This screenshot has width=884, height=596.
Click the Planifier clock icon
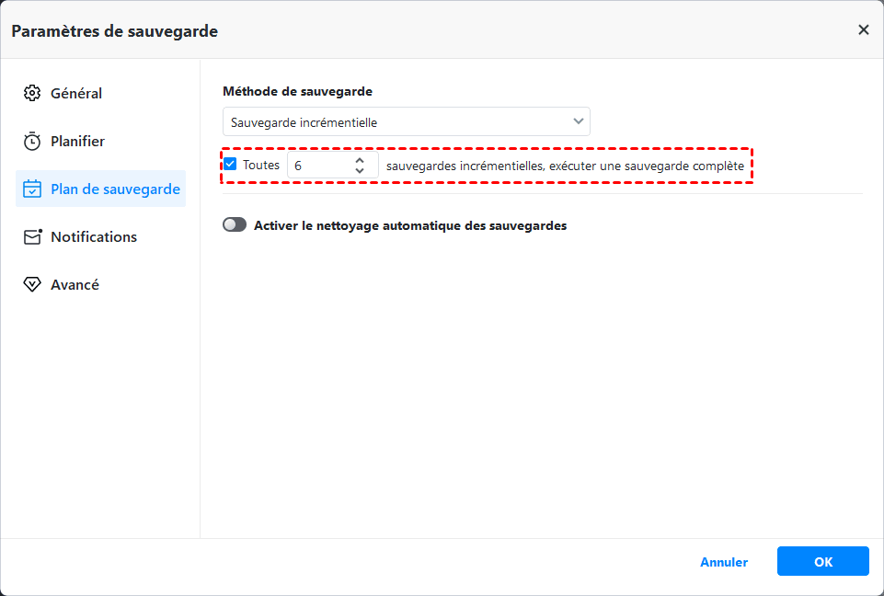pos(32,141)
